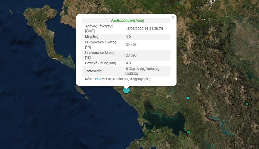This screenshot has height=149, width=259.
Task: Click the latitude value 39.207
Action: click(x=131, y=45)
